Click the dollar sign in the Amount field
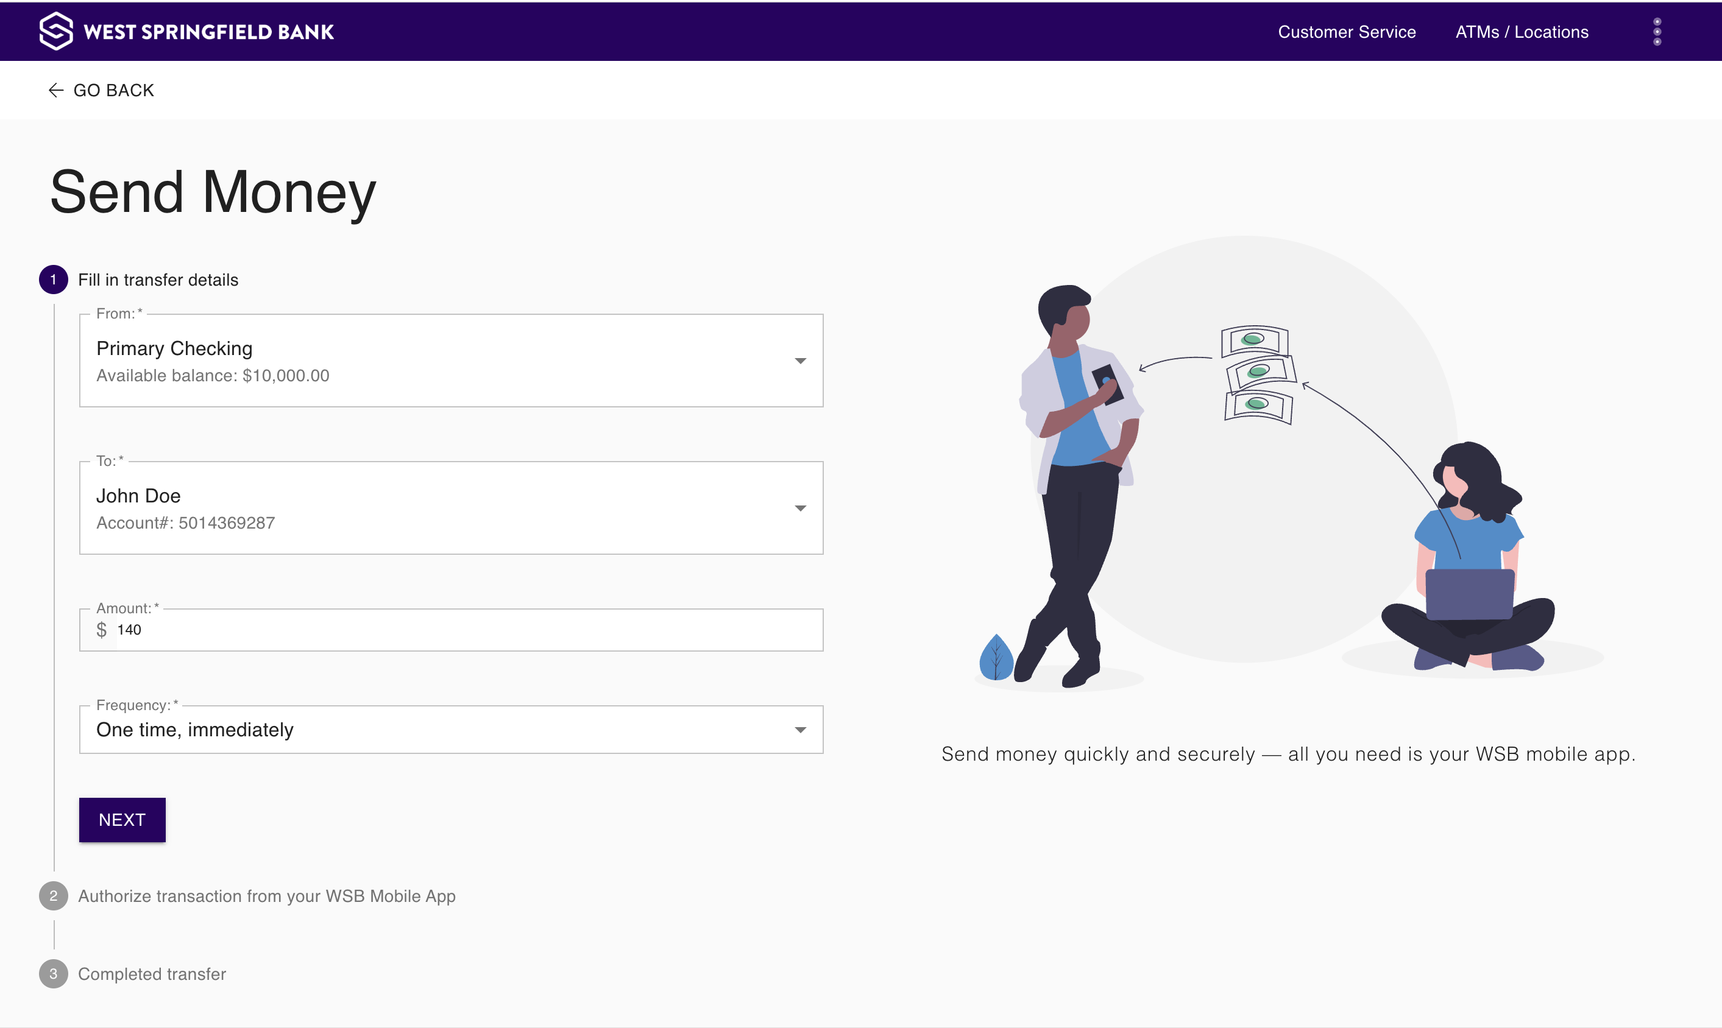This screenshot has width=1722, height=1028. 102,630
